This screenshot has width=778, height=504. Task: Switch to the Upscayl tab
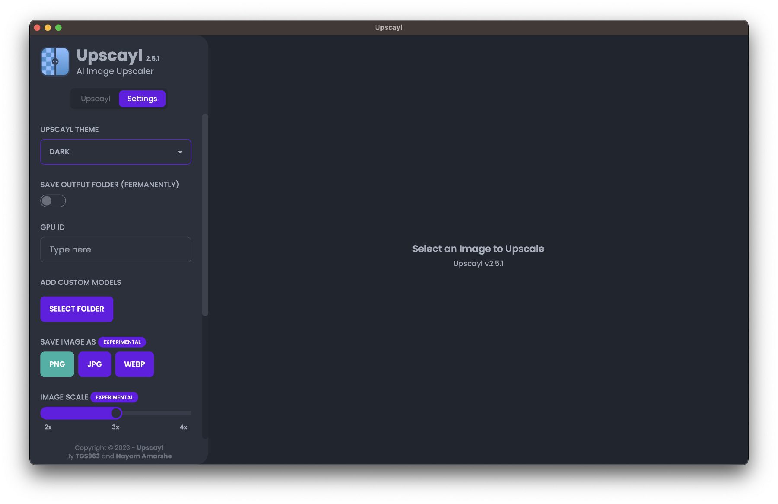pos(95,99)
